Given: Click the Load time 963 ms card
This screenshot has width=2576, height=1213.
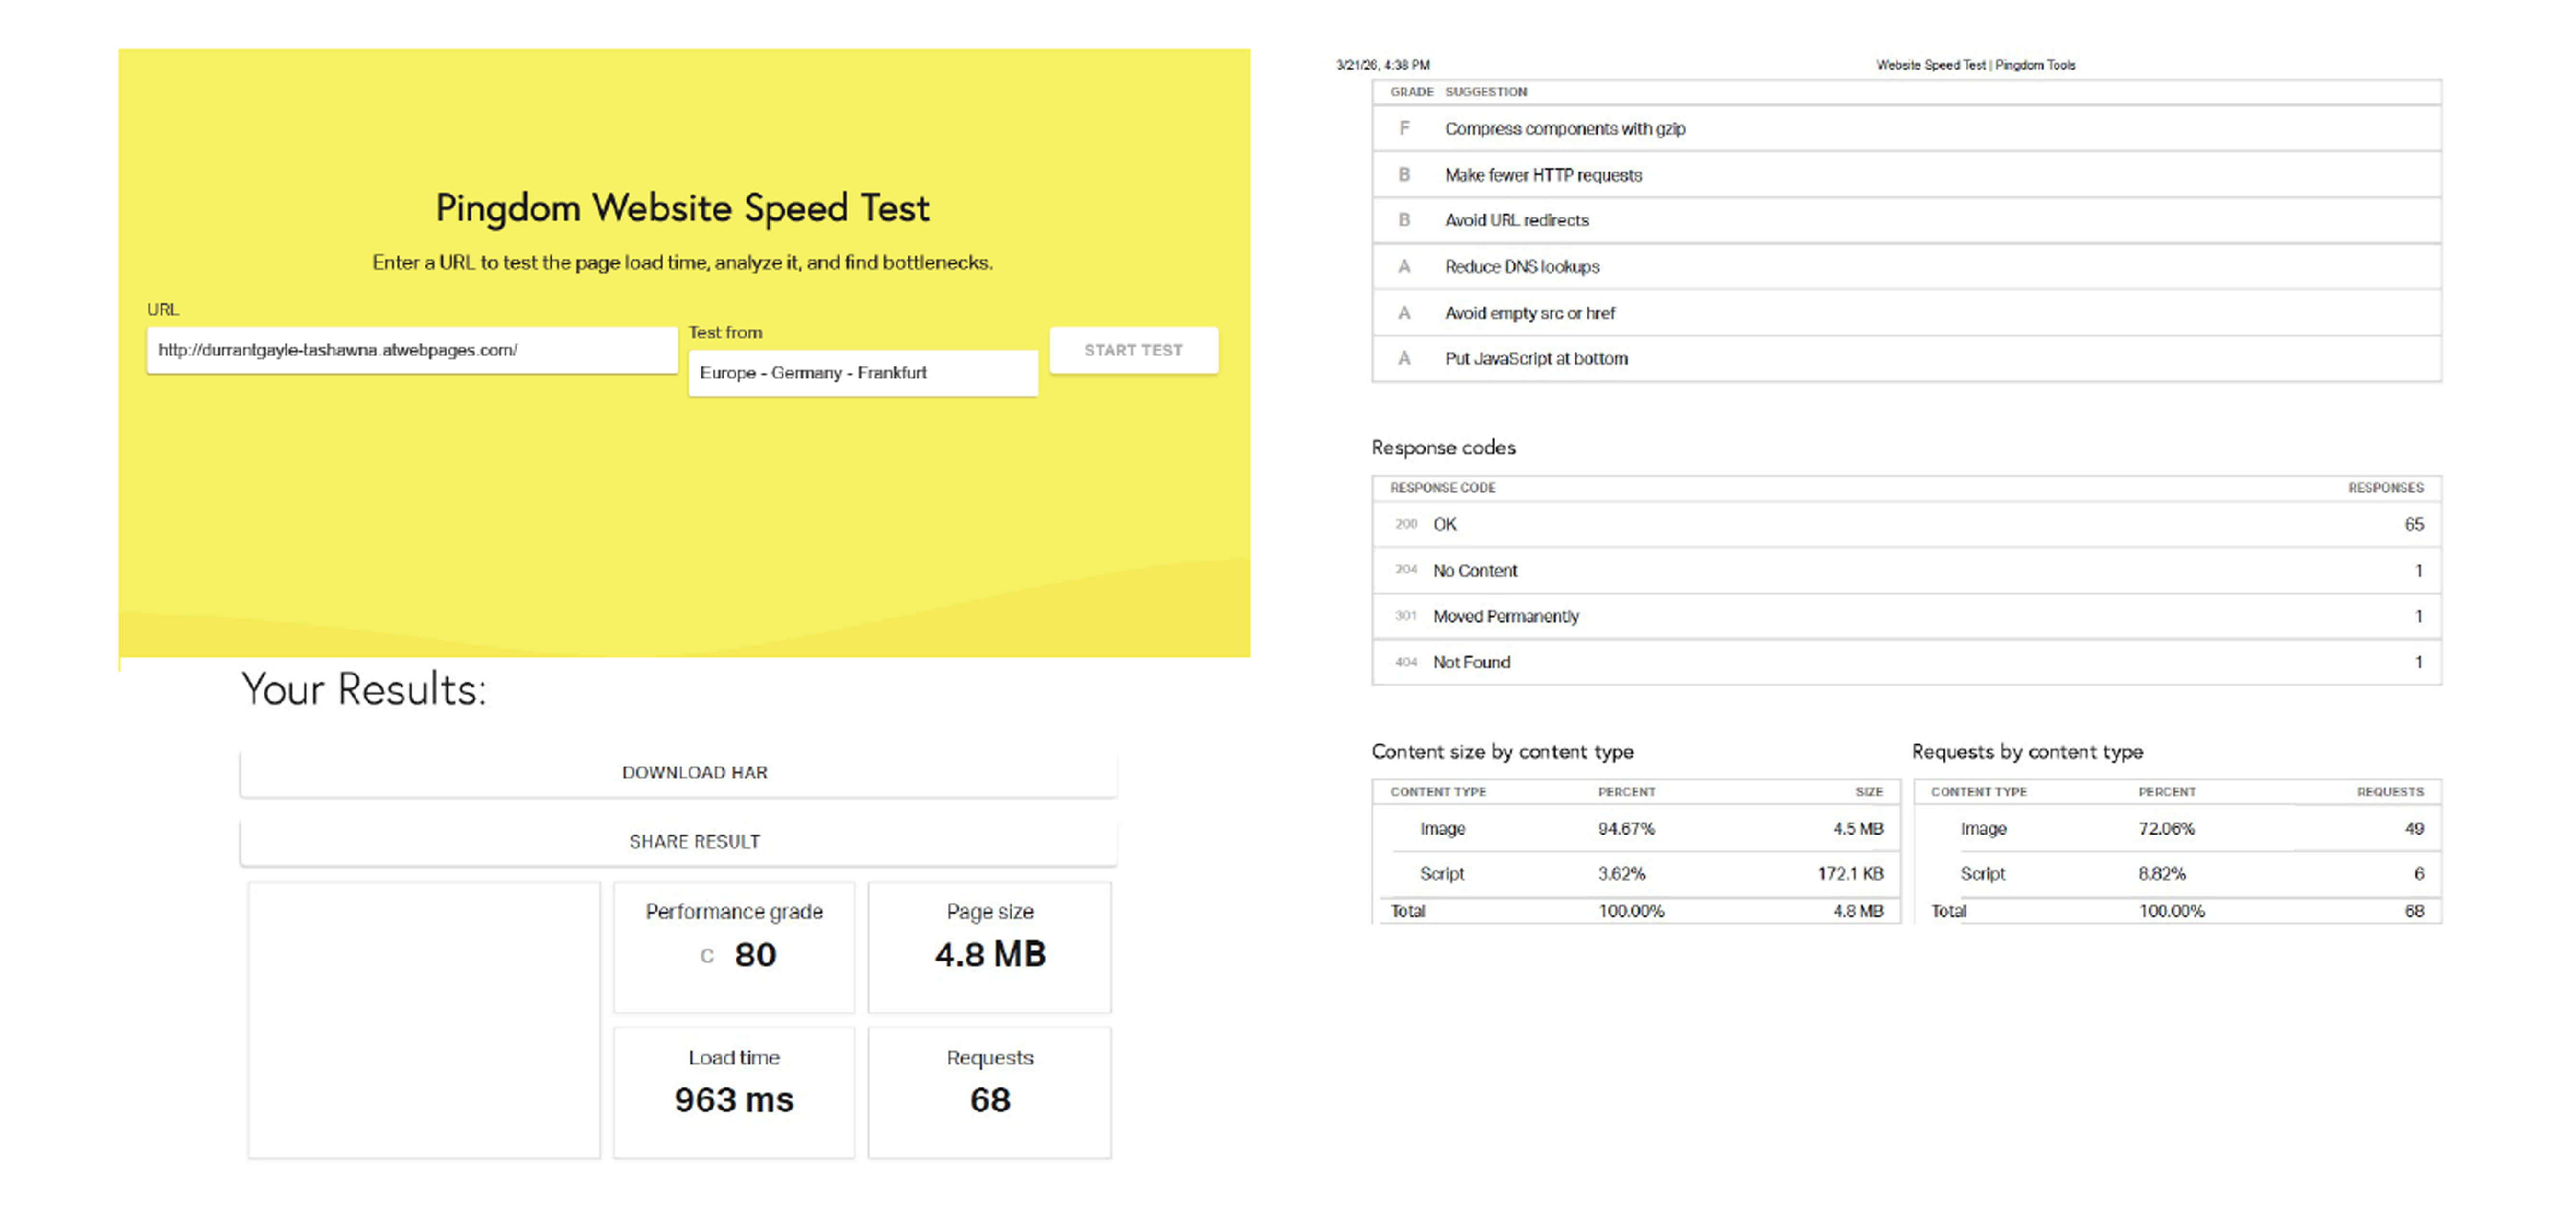Looking at the screenshot, I should pos(734,1093).
